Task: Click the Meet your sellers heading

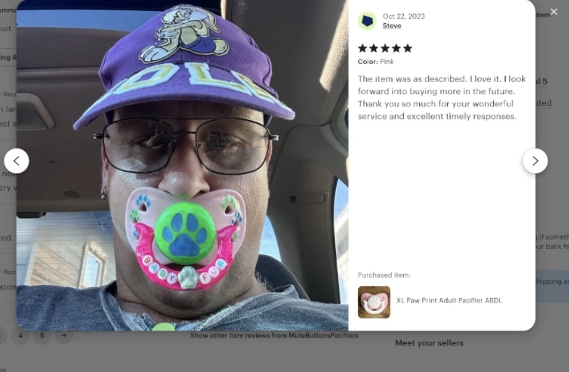Action: click(x=429, y=343)
